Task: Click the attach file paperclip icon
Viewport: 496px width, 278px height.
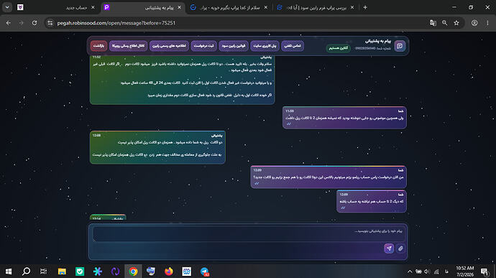Action: [400, 249]
